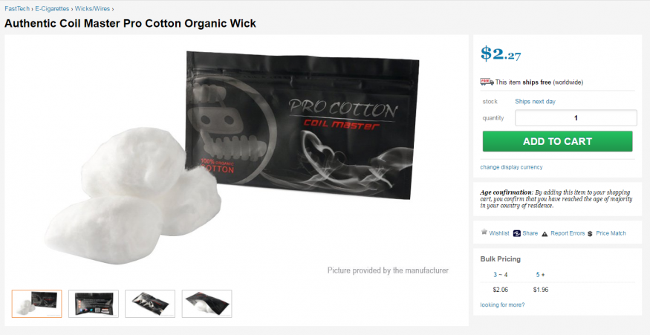Select the second thumbnail showing package back
650x335 pixels.
coord(94,304)
